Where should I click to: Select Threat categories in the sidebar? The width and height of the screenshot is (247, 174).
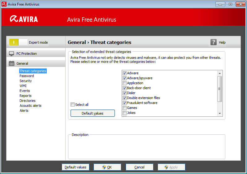[33, 71]
